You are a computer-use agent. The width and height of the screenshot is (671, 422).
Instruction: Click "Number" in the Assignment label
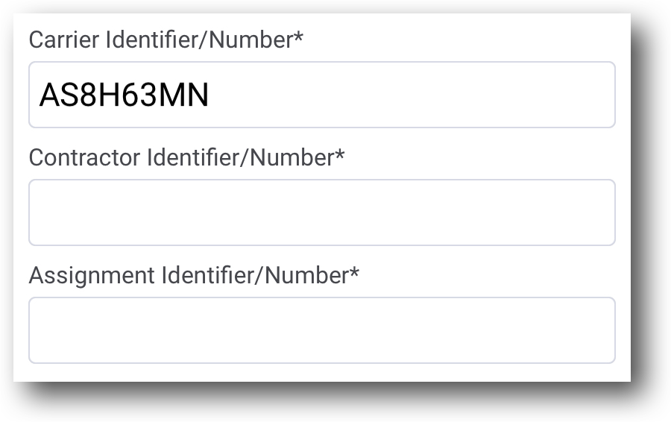click(x=307, y=276)
